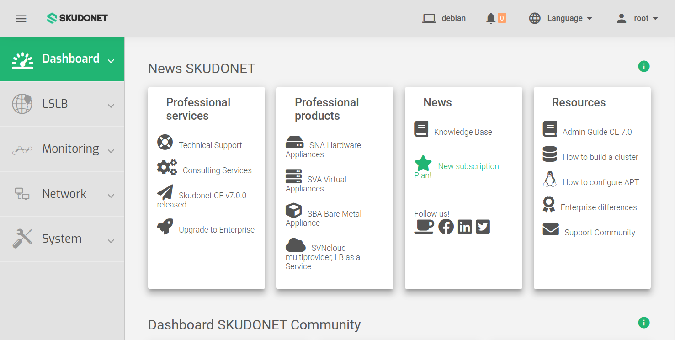Image resolution: width=675 pixels, height=340 pixels.
Task: Select LSLB in the sidebar
Action: click(x=62, y=104)
